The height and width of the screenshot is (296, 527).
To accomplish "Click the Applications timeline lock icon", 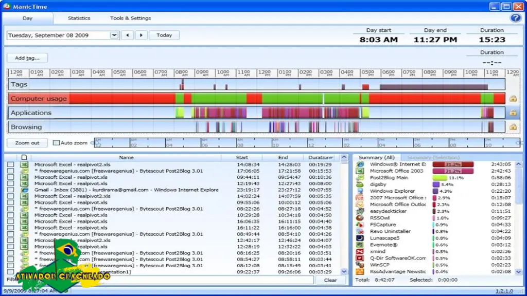I will click(x=513, y=113).
